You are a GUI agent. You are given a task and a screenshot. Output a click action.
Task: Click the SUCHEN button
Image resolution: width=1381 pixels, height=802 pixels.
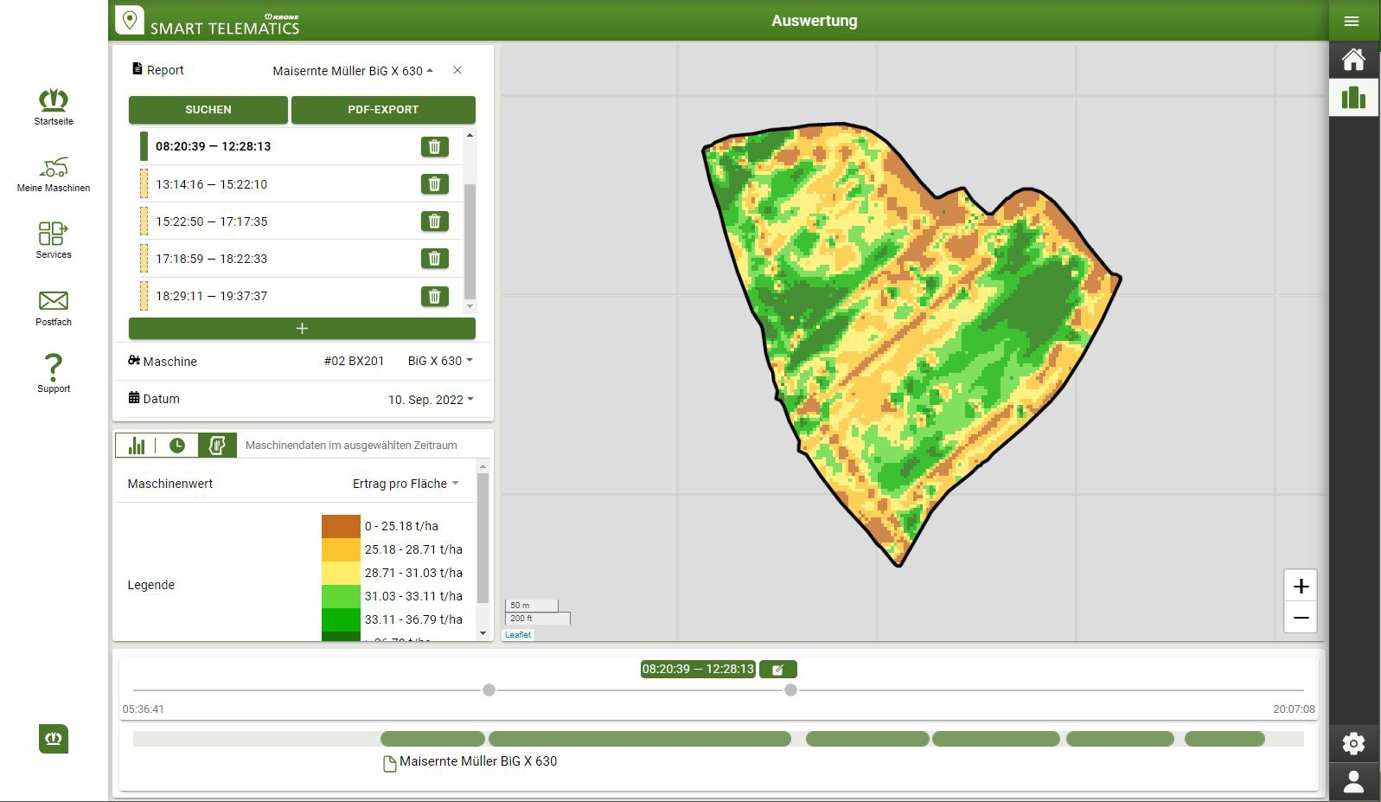click(x=208, y=110)
